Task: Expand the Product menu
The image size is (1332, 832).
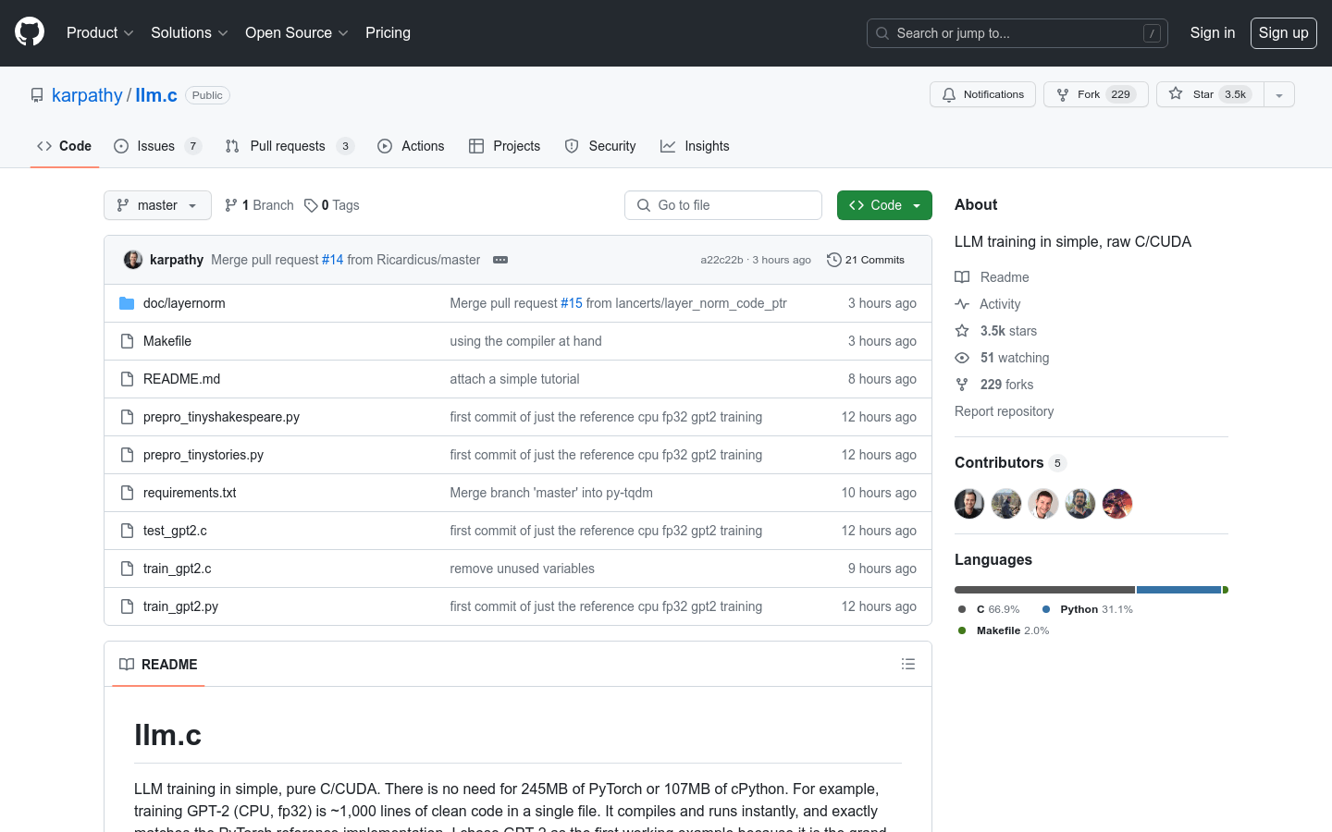Action: 100,32
